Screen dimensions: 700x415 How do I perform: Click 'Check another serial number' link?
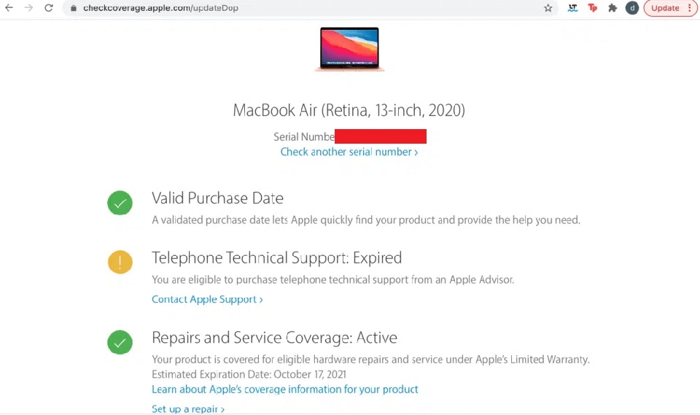(349, 152)
